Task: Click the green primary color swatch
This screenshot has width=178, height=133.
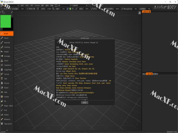Action: (x=6, y=22)
